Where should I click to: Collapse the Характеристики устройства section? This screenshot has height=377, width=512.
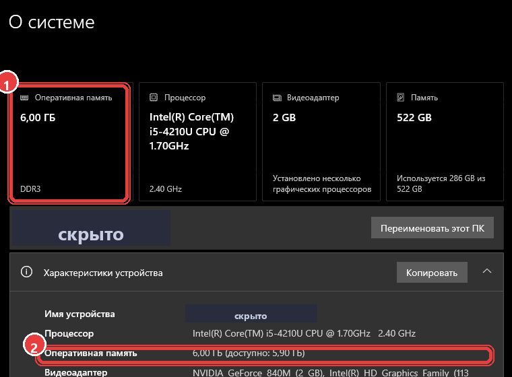tap(487, 271)
